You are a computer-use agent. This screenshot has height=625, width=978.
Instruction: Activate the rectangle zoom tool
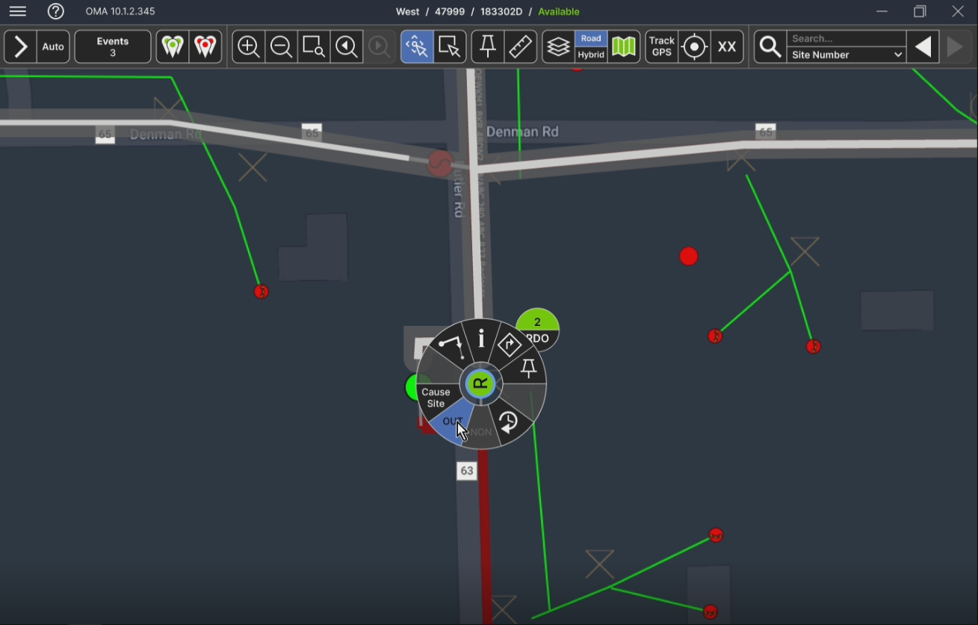[x=313, y=46]
